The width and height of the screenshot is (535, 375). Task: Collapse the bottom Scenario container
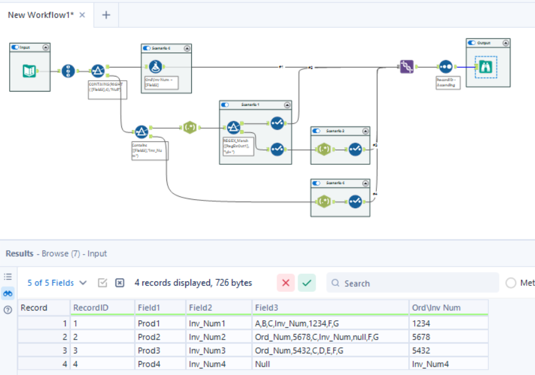pos(365,183)
